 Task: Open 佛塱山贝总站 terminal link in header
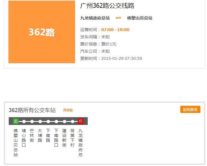tap(139, 18)
